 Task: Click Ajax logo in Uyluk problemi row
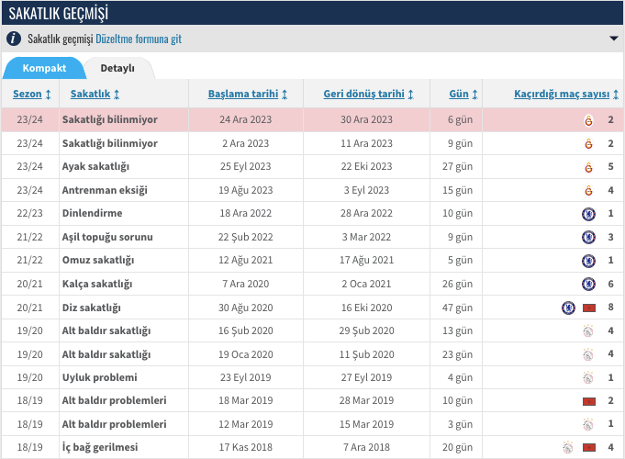[588, 377]
